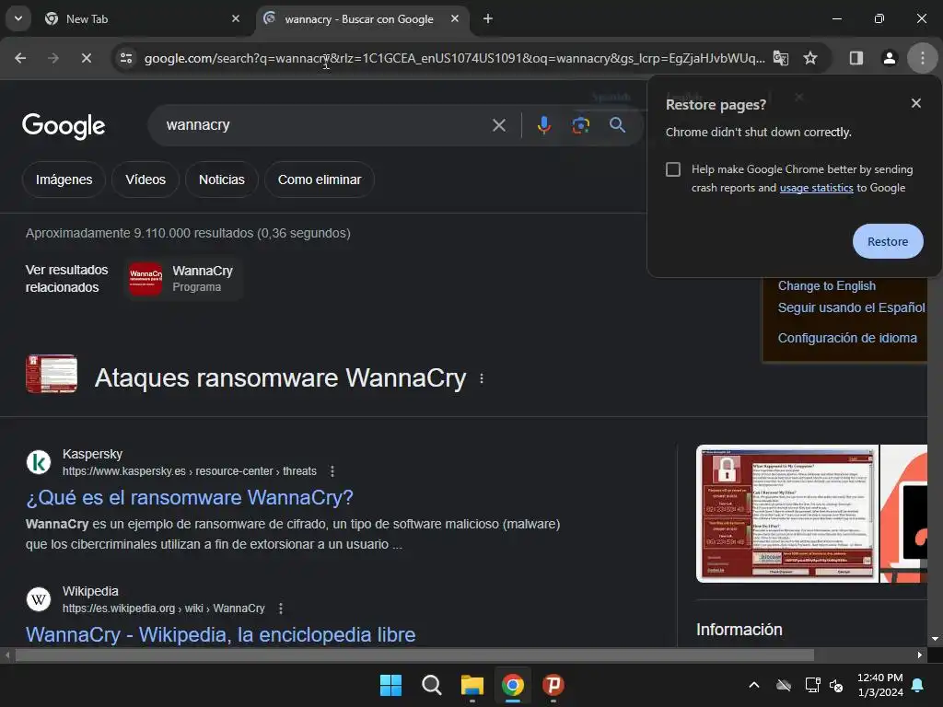Click the horizontal scrollbar thumb
This screenshot has height=707, width=943.
tap(414, 655)
